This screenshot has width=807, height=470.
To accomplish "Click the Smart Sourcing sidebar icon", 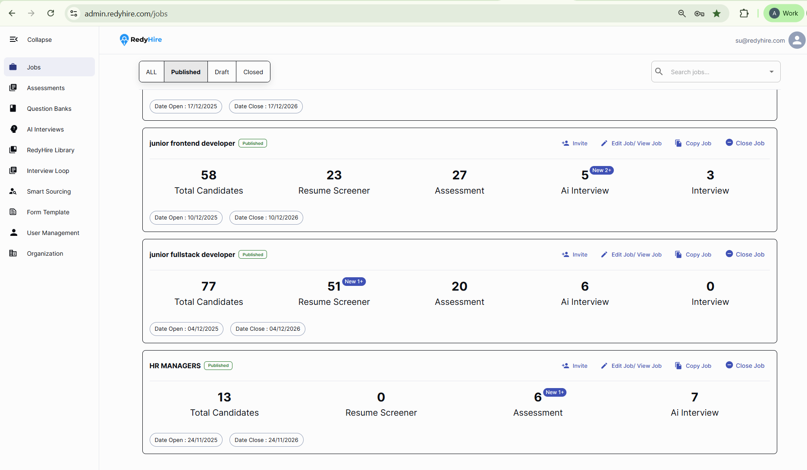I will click(13, 191).
